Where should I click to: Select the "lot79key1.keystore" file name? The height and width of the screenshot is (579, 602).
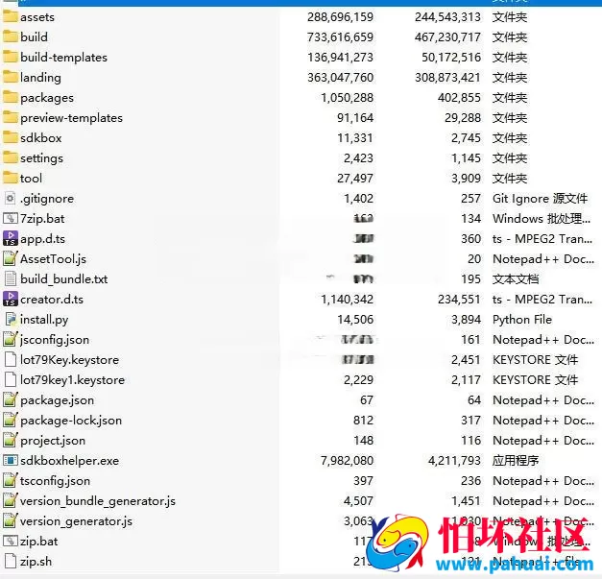click(73, 379)
